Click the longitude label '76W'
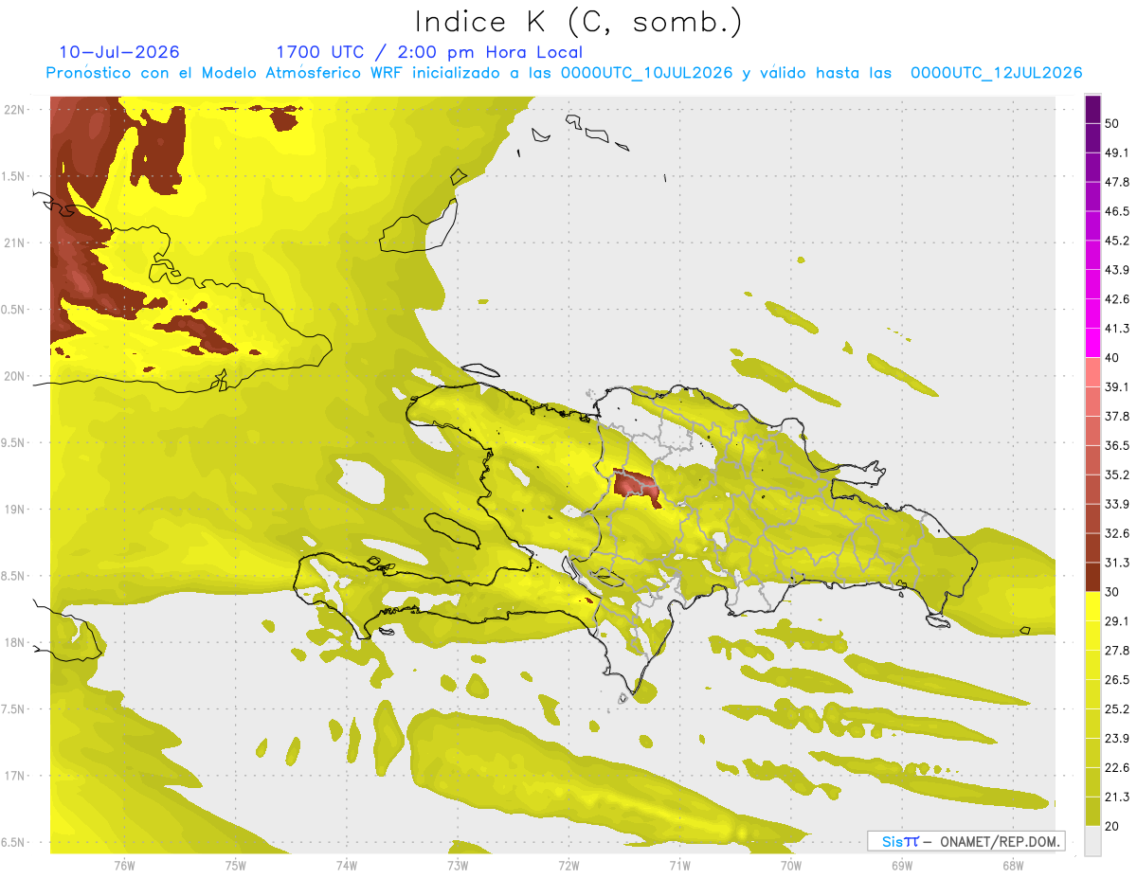 [124, 866]
